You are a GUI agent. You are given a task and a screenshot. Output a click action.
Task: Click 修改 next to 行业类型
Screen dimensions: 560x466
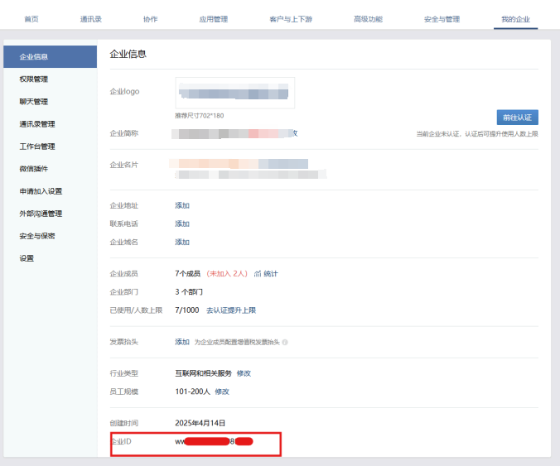click(244, 373)
